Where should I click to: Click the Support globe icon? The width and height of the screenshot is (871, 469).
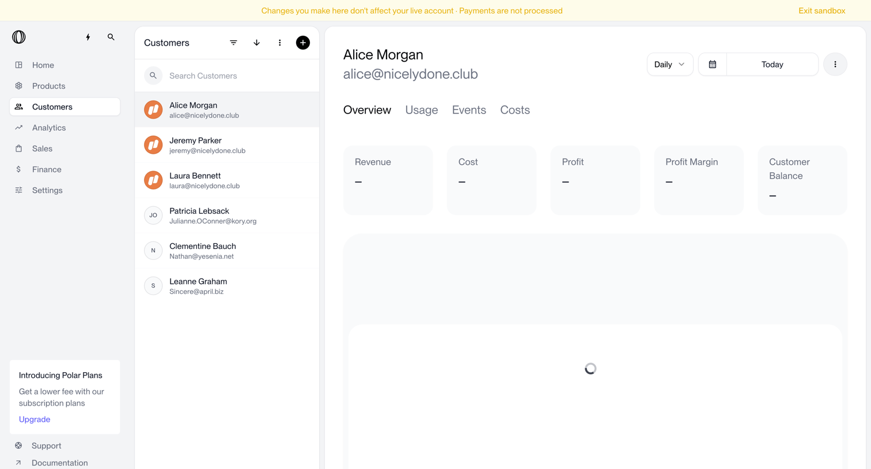(18, 445)
